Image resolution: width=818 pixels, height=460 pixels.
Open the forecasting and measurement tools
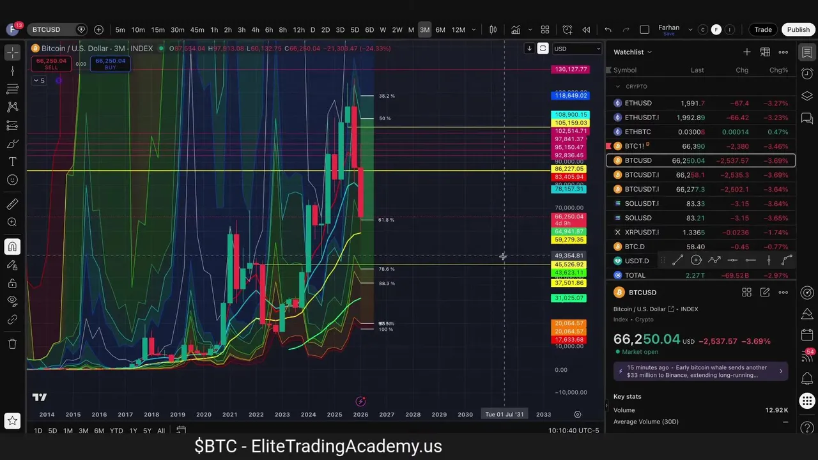(x=12, y=125)
